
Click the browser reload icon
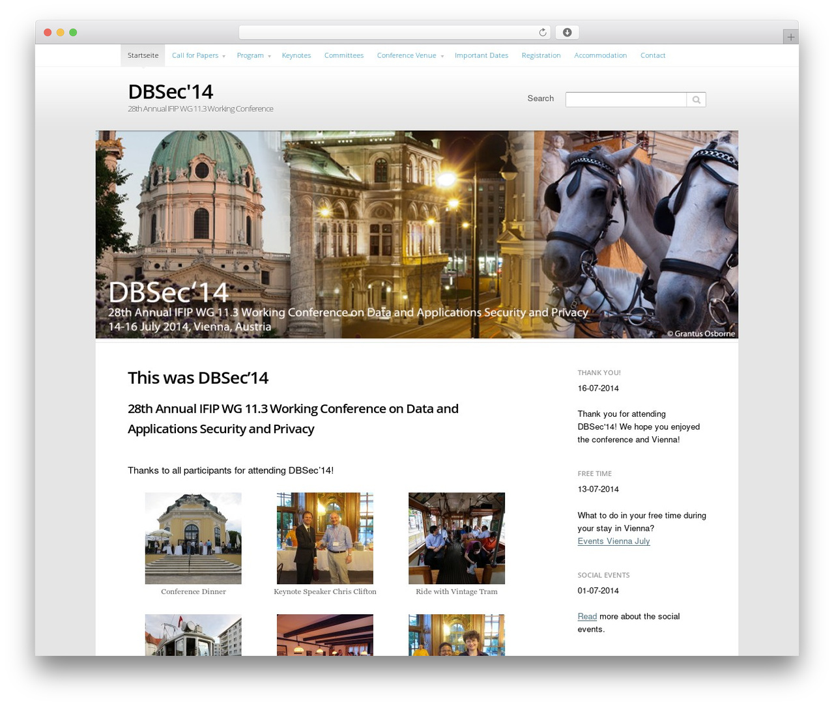[x=542, y=33]
